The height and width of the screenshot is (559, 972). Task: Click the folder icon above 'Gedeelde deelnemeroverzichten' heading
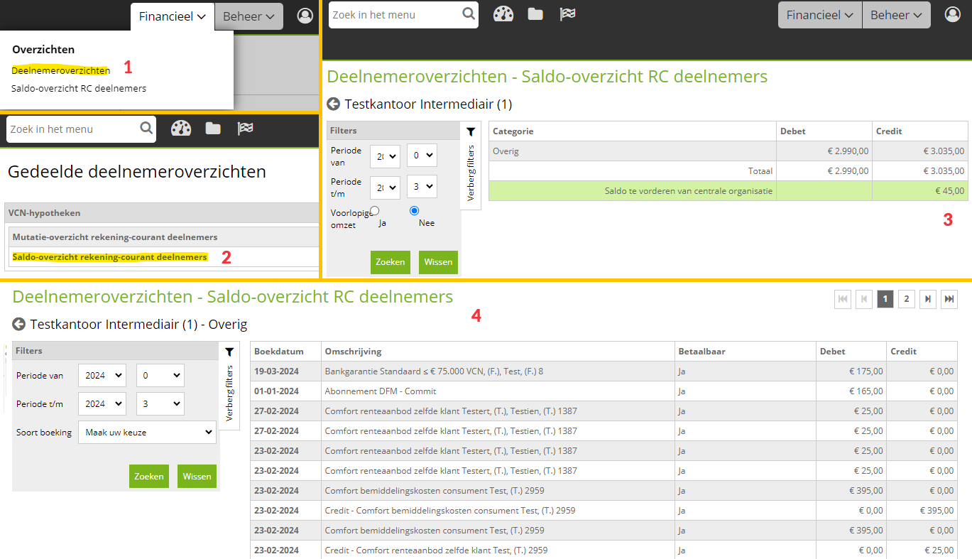coord(213,129)
